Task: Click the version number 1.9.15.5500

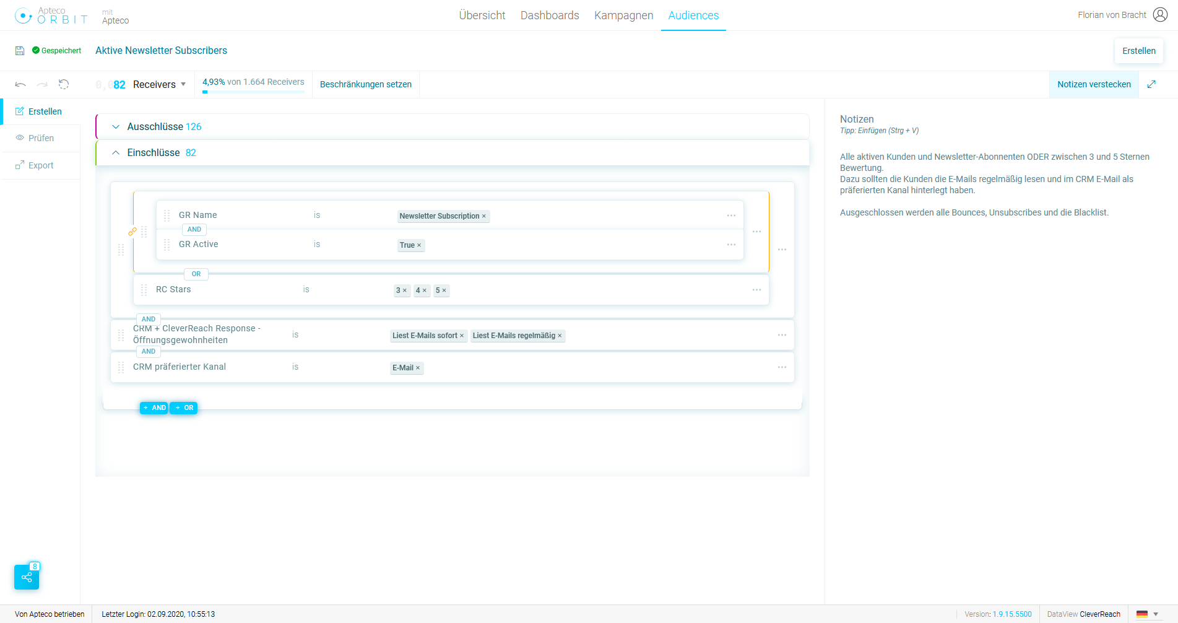Action: [1012, 614]
